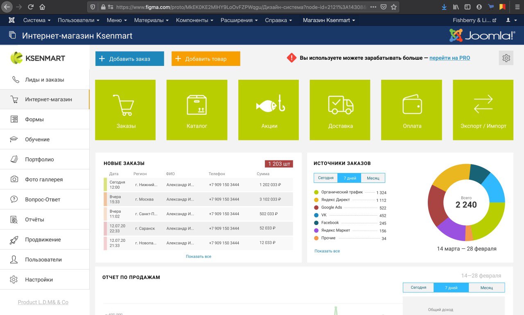
Task: Open the Доставка truck tile
Action: point(340,110)
